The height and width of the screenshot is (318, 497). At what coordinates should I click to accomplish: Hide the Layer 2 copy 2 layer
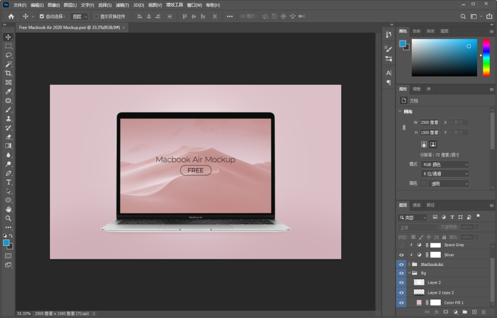point(401,293)
